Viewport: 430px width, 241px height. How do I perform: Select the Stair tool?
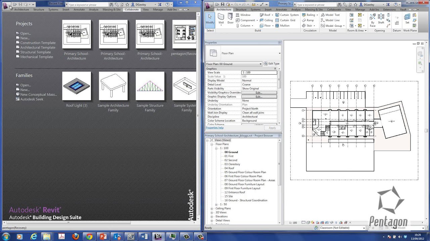point(307,26)
